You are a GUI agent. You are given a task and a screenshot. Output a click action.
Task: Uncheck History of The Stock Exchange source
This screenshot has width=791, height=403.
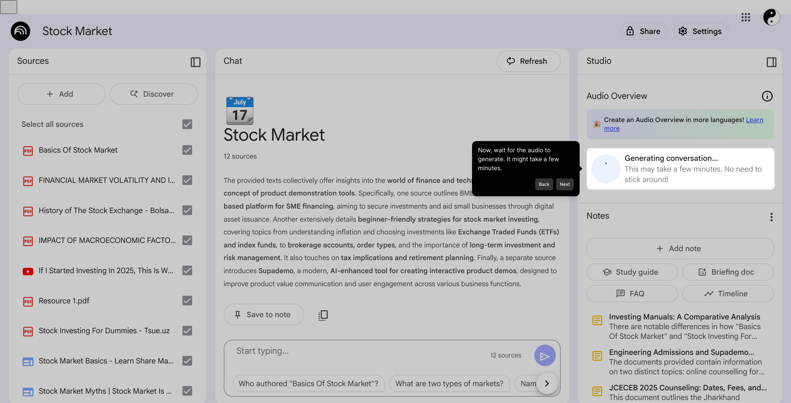(187, 210)
